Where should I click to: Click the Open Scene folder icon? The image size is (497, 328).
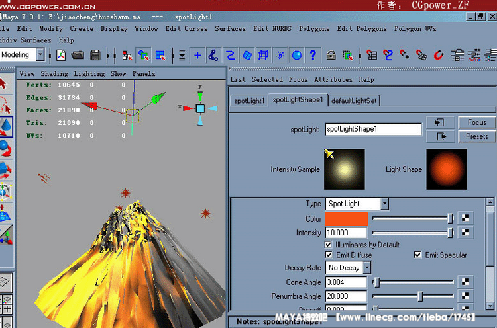tap(78, 56)
